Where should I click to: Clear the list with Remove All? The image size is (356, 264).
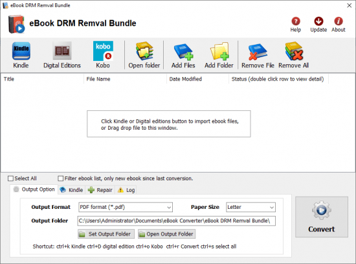(294, 51)
